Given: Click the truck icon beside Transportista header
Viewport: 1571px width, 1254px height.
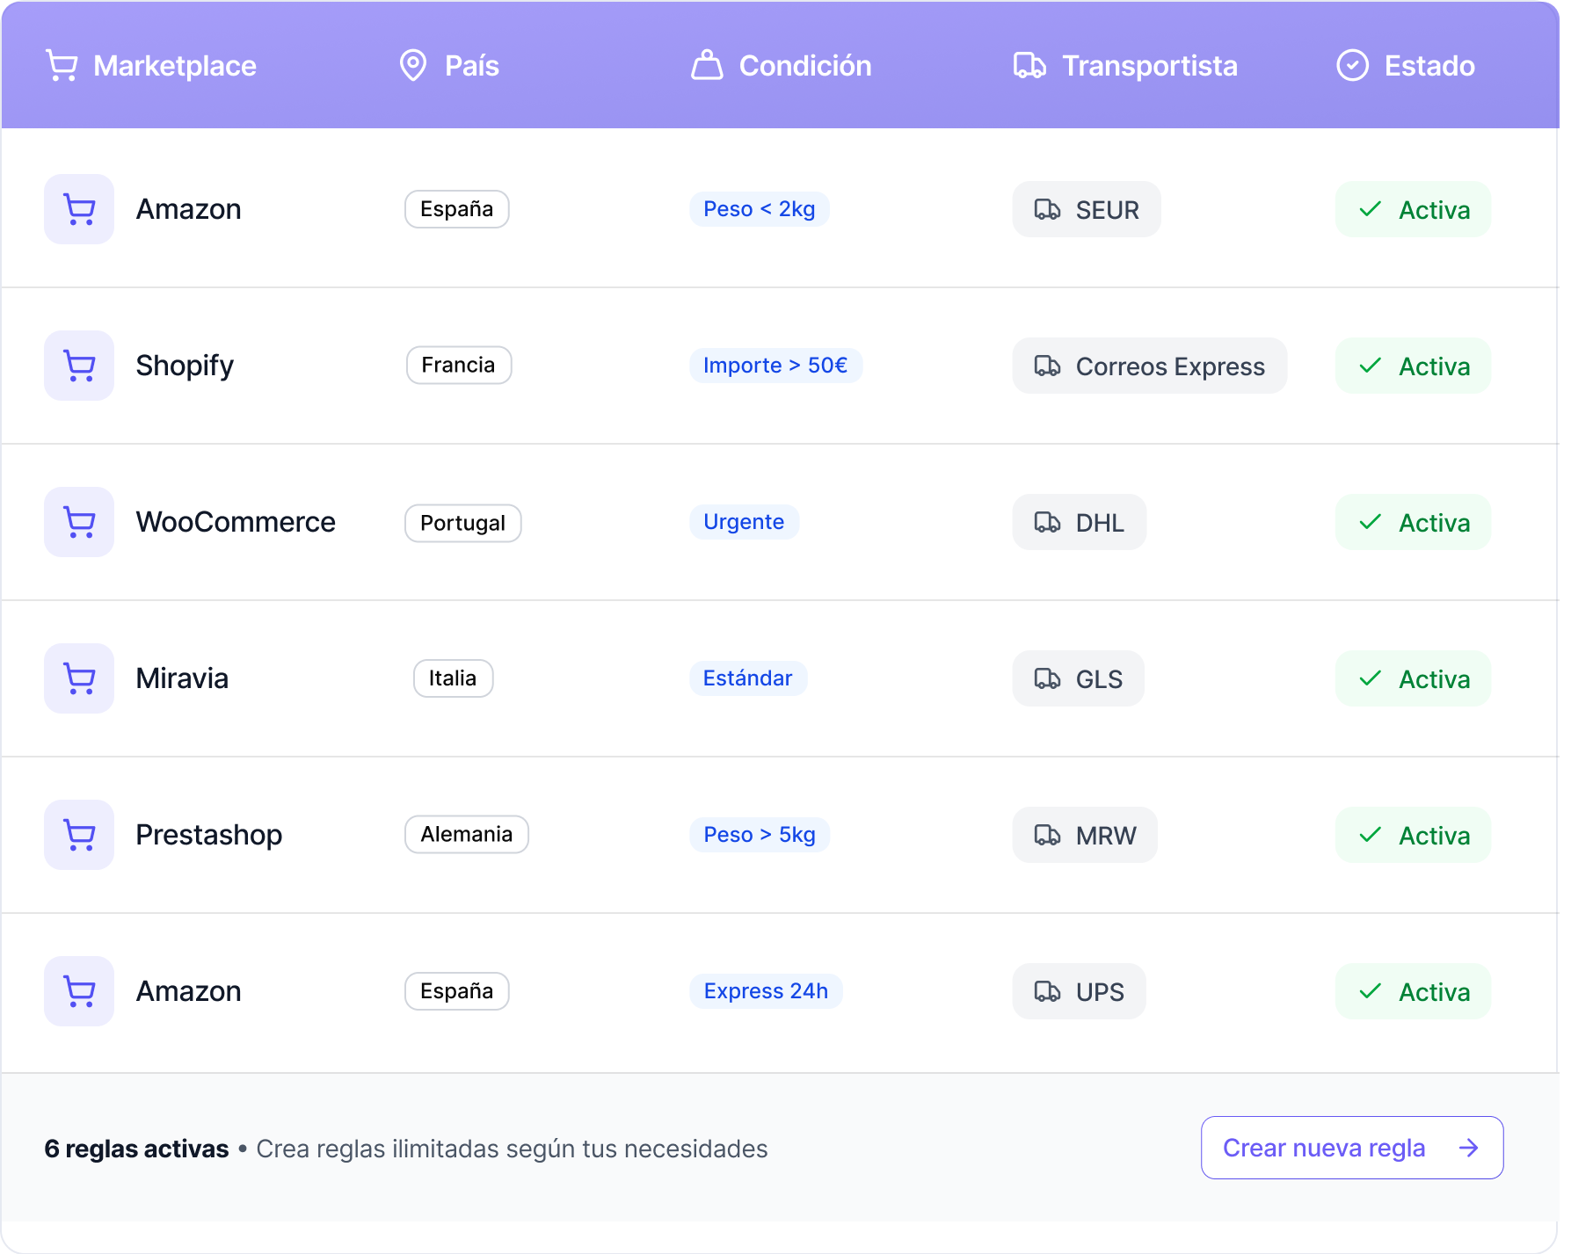Looking at the screenshot, I should click(x=1029, y=66).
